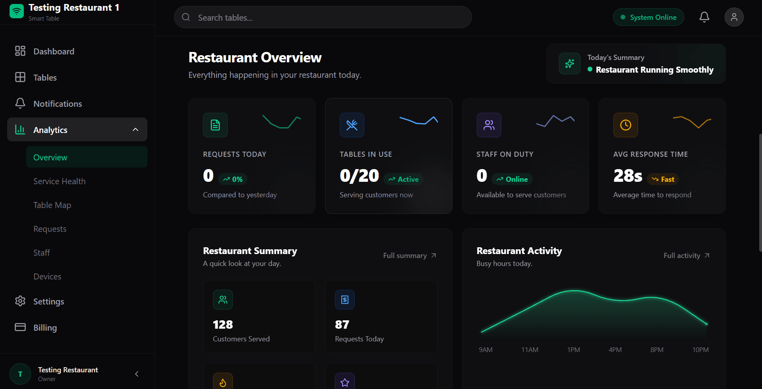Click the 0% trend badge
Image resolution: width=762 pixels, height=389 pixels.
(233, 179)
